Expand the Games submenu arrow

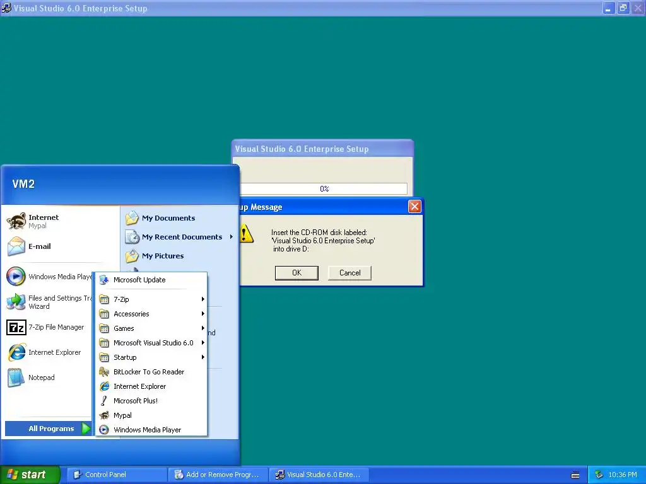click(203, 328)
